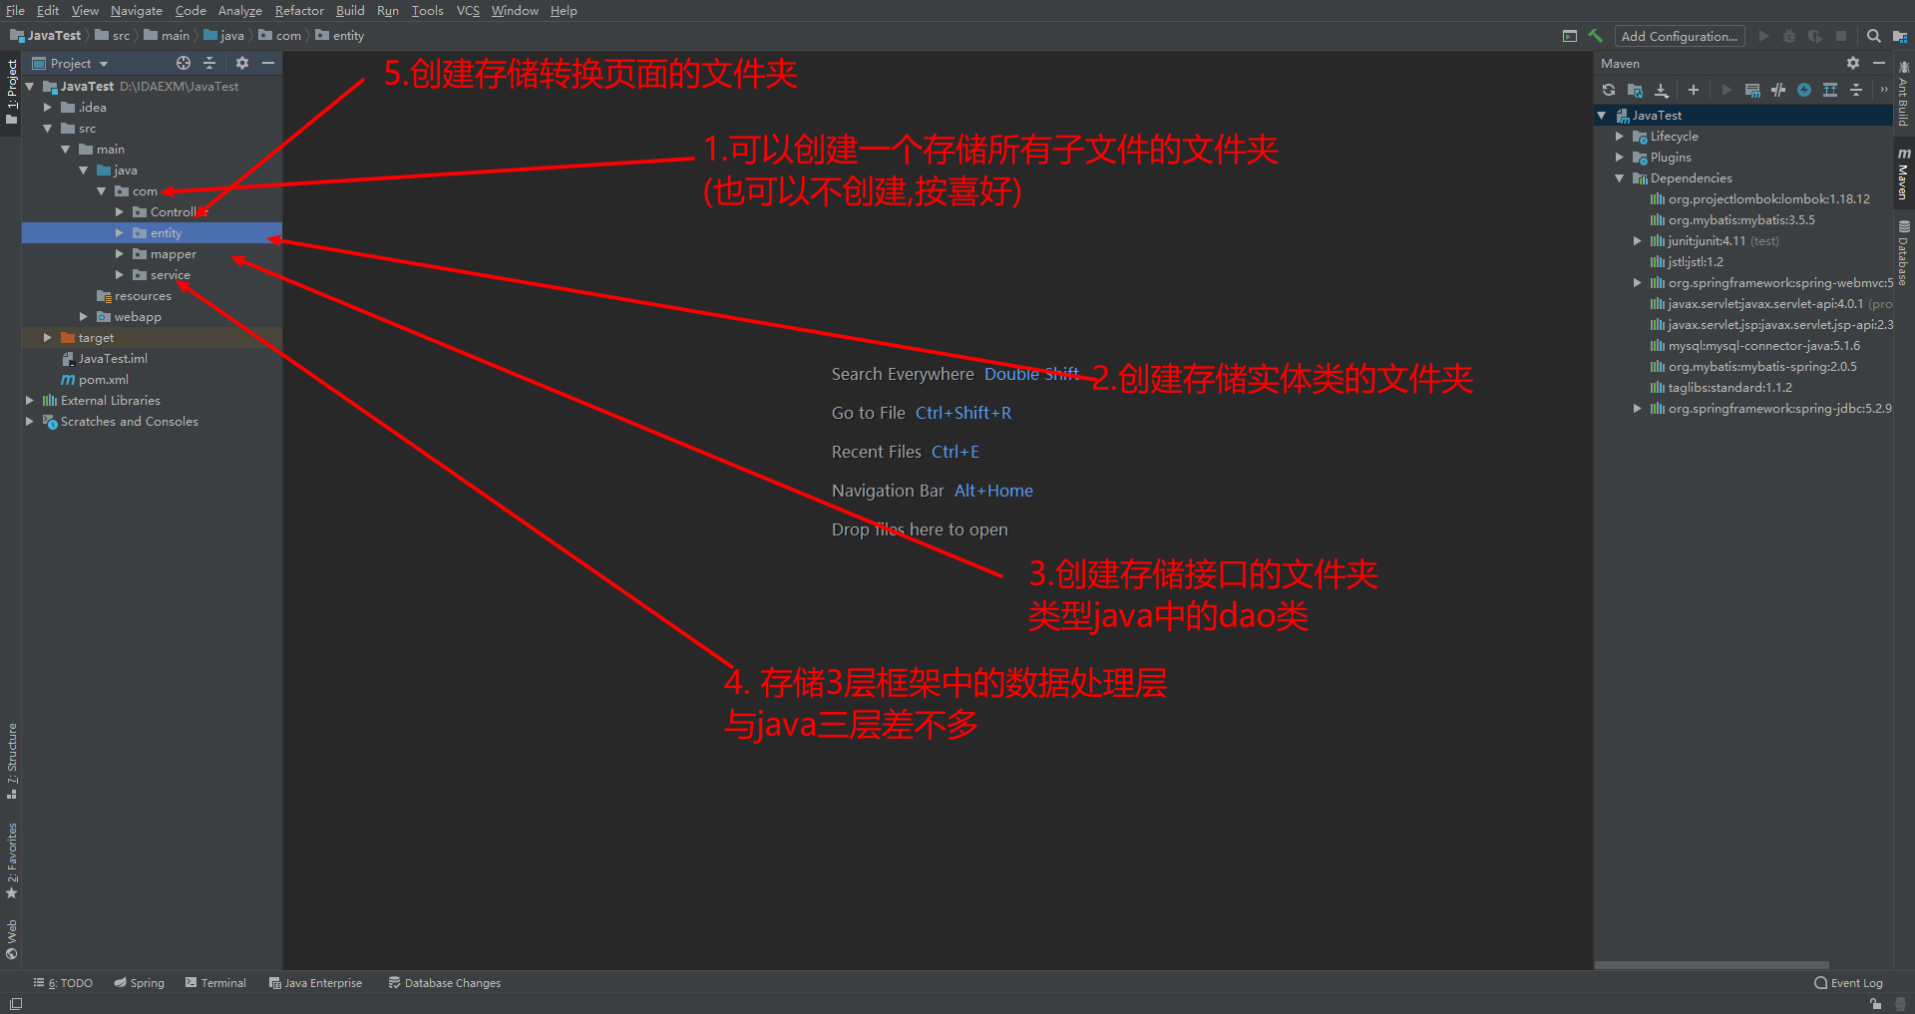Viewport: 1915px width, 1014px height.
Task: Open Project Structure icon in top toolbar
Action: (1900, 36)
